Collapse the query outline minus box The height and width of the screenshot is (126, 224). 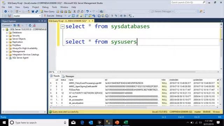(63, 27)
